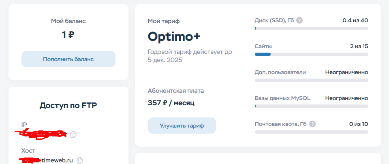Viewport: 389px width, 164px height.
Task: Click copy icon next to FTP IP
Action: click(73, 134)
